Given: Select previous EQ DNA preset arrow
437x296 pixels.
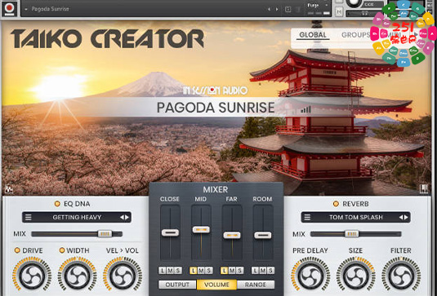Looking at the screenshot, I should 122,217.
